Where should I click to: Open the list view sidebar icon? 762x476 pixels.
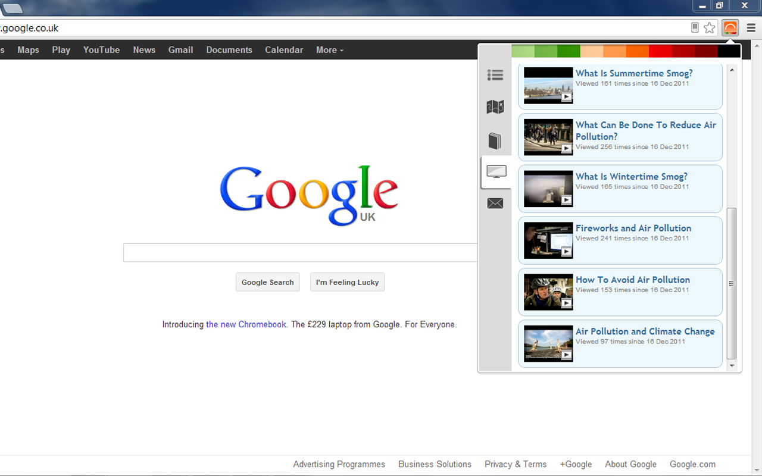[495, 75]
